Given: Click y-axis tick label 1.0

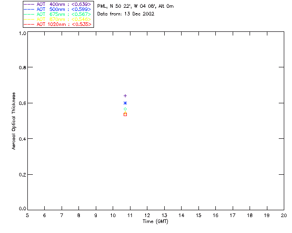Looking at the screenshot, I should point(22,33).
